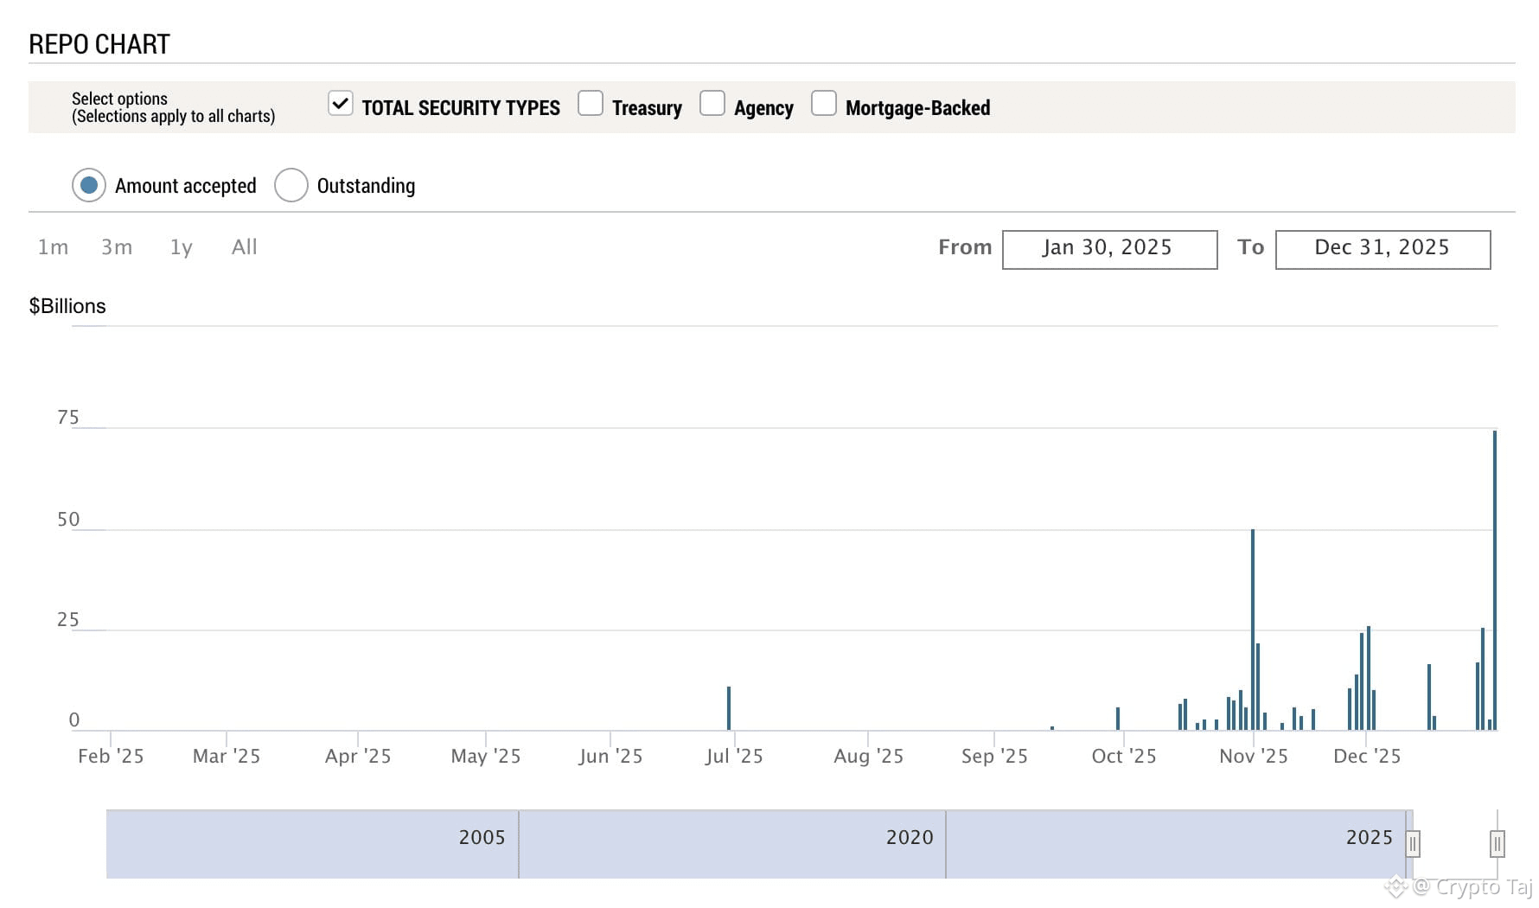Click the Aug '25 axis label
The width and height of the screenshot is (1539, 908).
[x=868, y=757]
